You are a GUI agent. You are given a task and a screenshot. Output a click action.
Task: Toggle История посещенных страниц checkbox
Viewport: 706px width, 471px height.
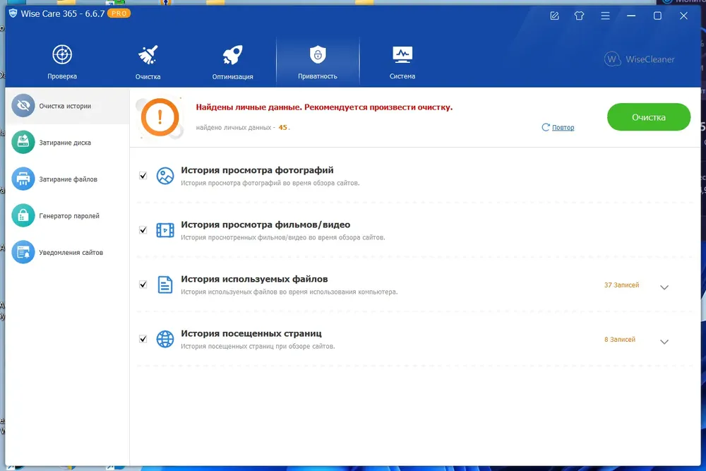[x=143, y=339]
